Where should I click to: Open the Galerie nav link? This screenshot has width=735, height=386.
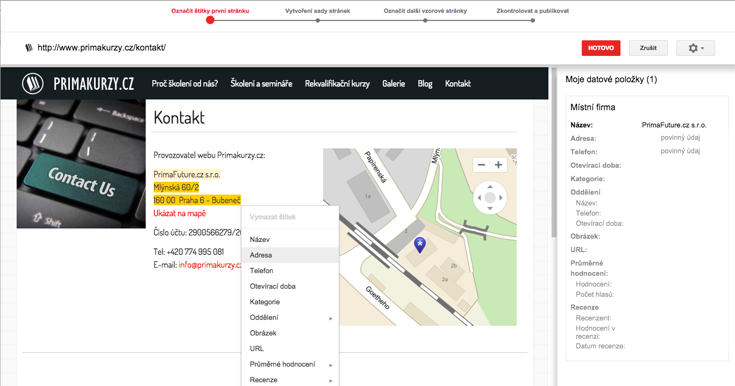tap(394, 83)
